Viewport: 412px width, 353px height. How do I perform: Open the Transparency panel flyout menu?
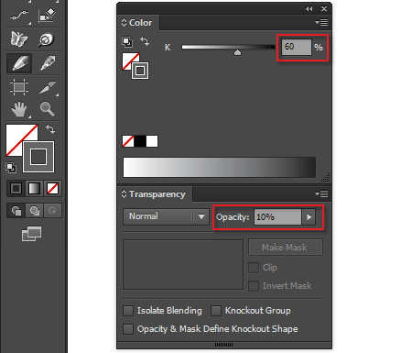point(321,193)
